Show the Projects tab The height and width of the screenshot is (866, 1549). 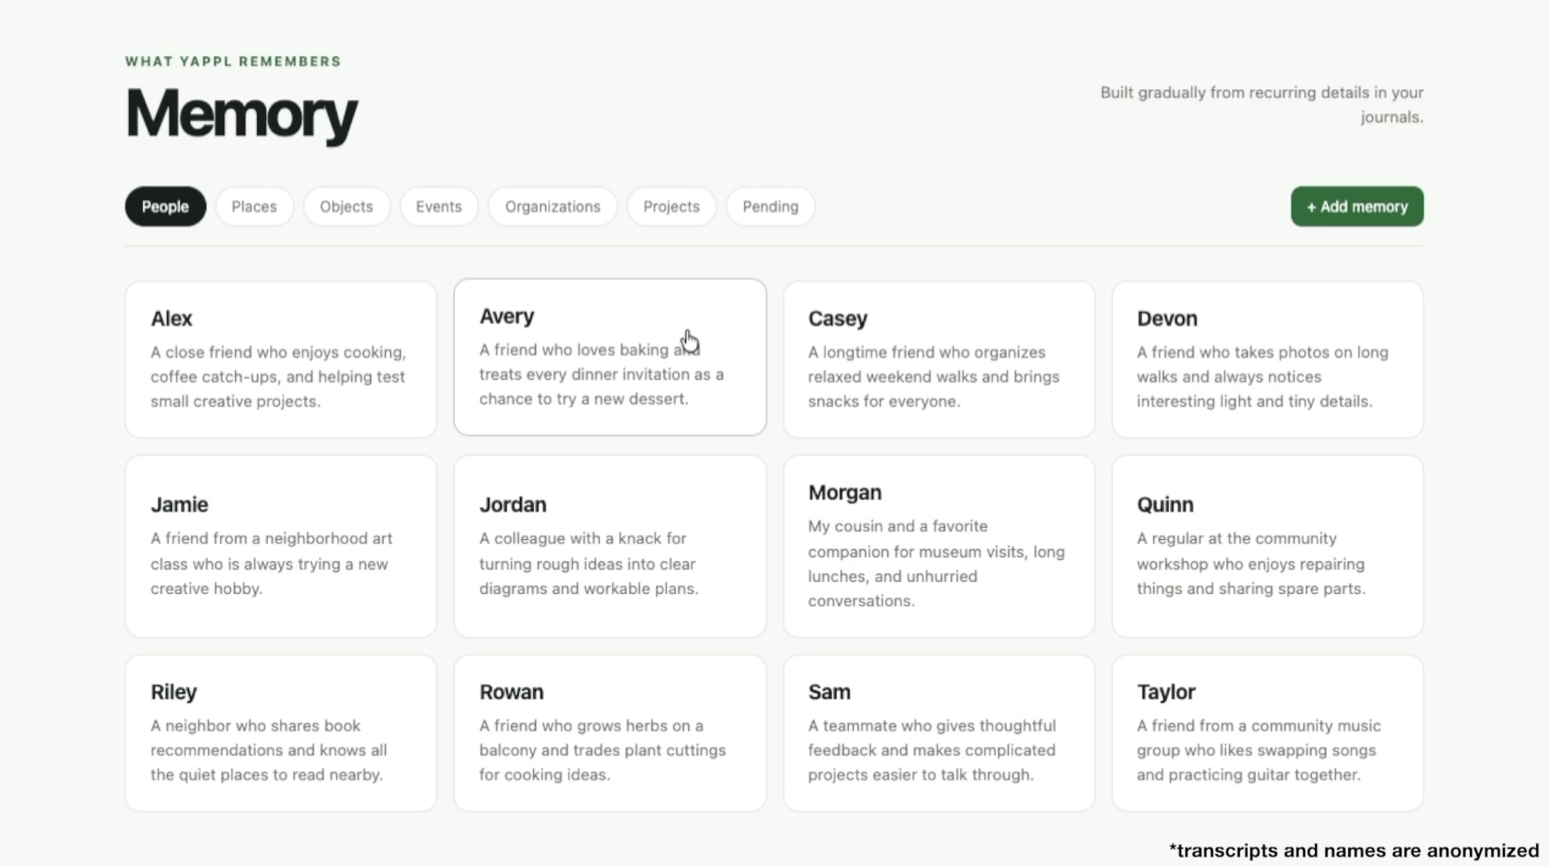point(671,207)
